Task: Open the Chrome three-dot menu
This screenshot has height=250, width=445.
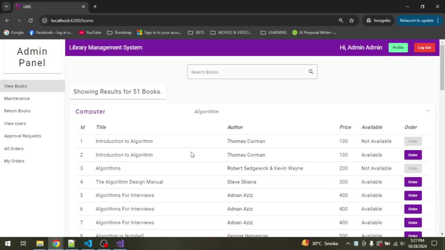Action: (x=438, y=20)
